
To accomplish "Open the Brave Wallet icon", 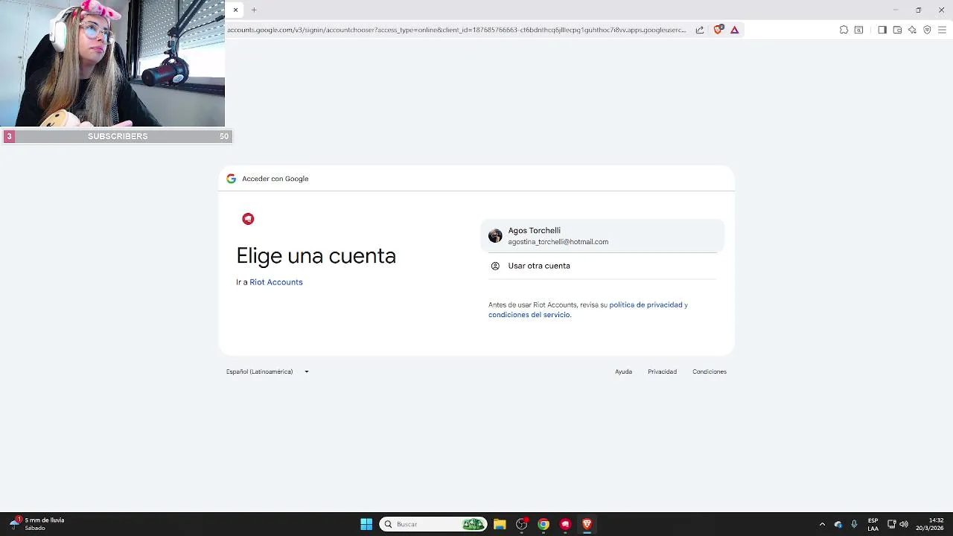I will 897,30.
